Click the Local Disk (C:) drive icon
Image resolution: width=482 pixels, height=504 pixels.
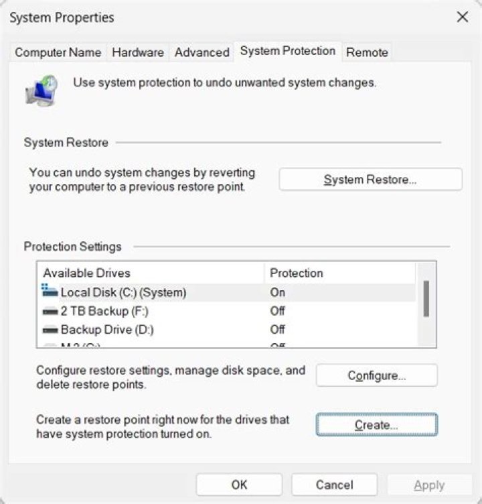pyautogui.click(x=50, y=291)
